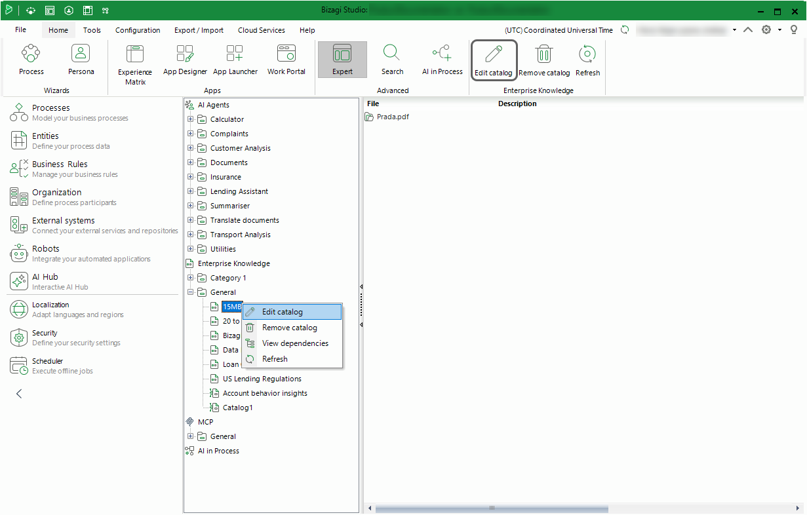Select the Summariser folder
Viewport: 807px width, 515px height.
[x=230, y=206]
